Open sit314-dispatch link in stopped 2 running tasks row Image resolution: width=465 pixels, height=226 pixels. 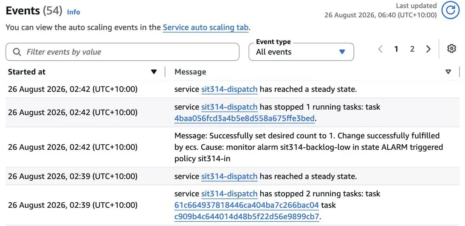(229, 194)
